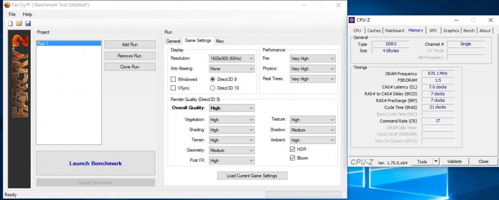The width and height of the screenshot is (499, 200).
Task: Click the Cycle Time 21 clocks field
Action: 438,107
